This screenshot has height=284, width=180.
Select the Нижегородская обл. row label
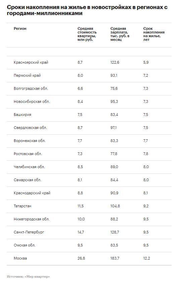click(x=32, y=219)
